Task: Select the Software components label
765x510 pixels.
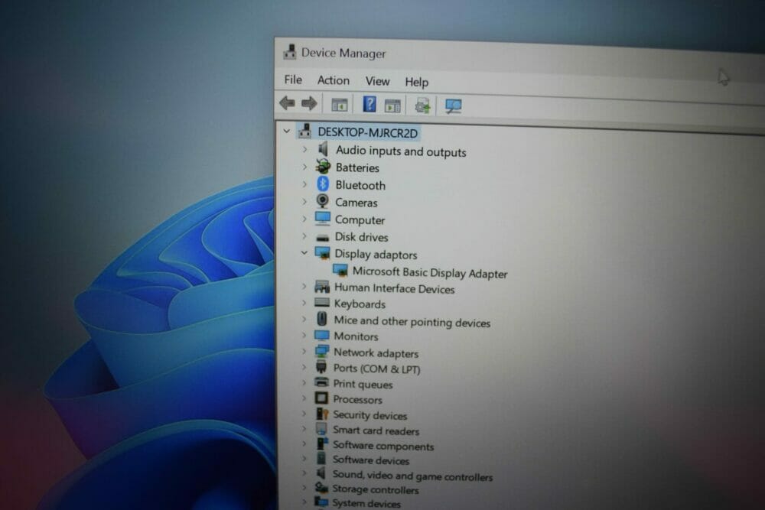Action: (x=383, y=446)
